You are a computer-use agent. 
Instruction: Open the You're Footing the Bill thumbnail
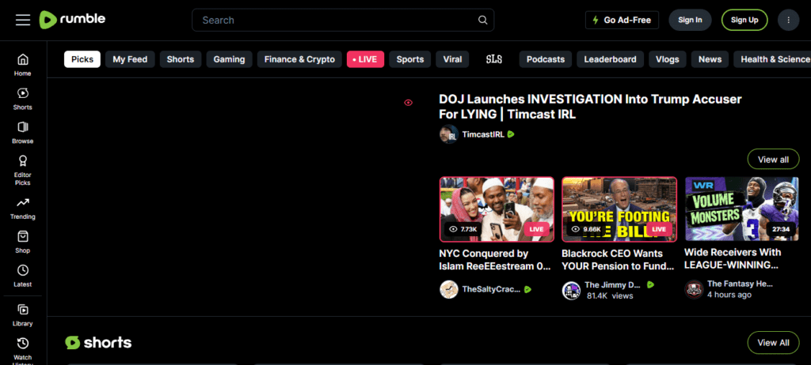(619, 209)
